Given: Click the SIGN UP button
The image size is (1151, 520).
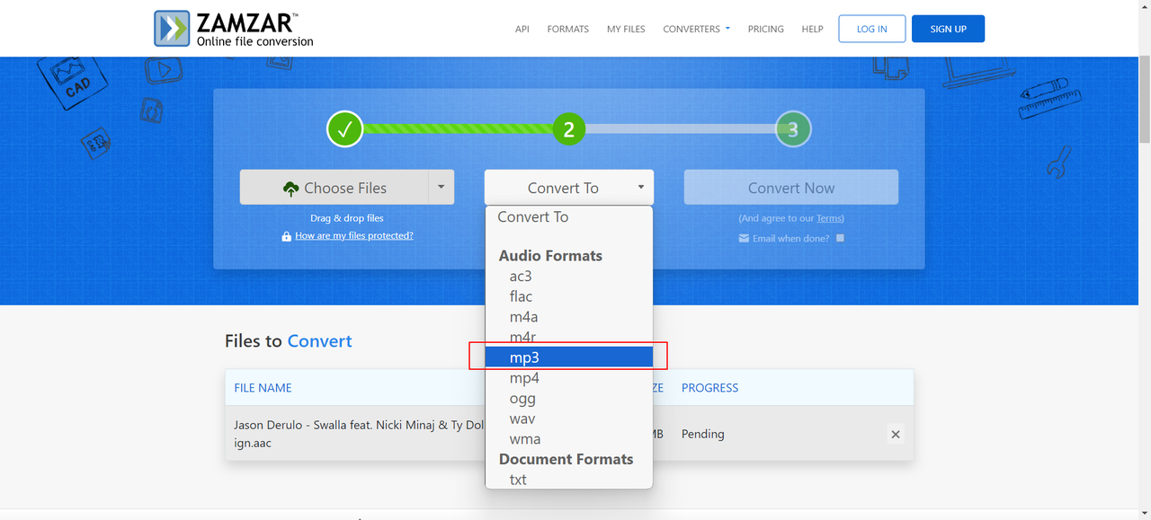Looking at the screenshot, I should (948, 29).
